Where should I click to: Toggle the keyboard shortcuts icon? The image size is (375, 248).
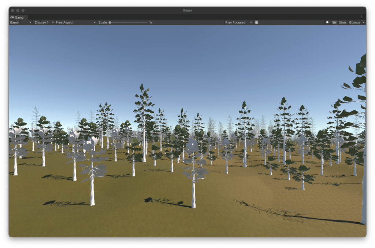pyautogui.click(x=334, y=22)
